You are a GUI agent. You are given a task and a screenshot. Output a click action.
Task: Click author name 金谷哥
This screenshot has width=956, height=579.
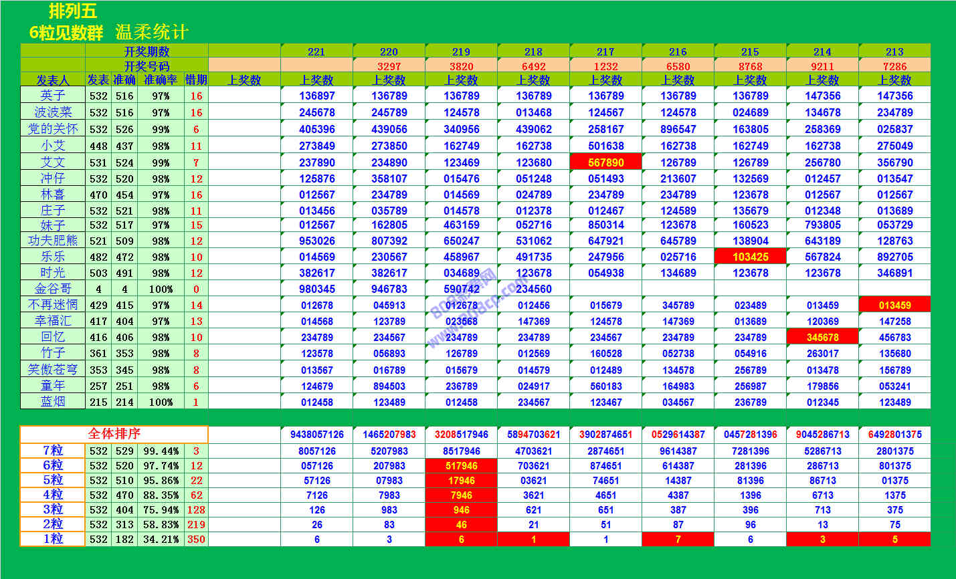(x=53, y=289)
